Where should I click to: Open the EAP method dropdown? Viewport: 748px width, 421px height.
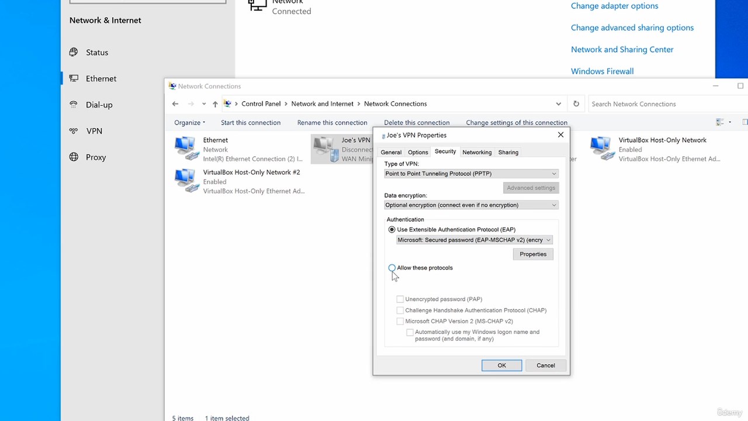coord(475,240)
